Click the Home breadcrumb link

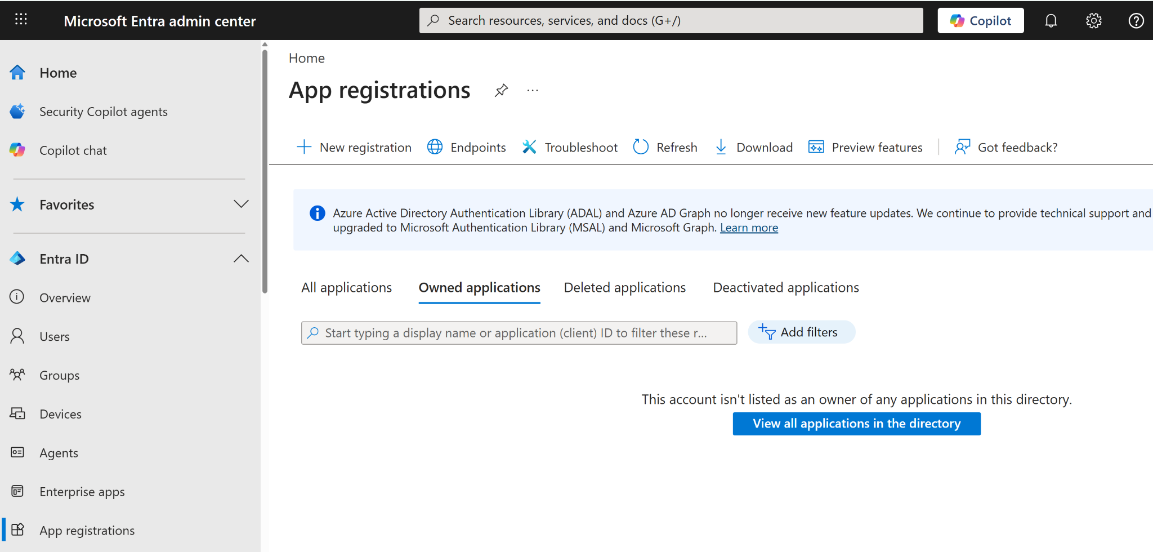click(307, 58)
